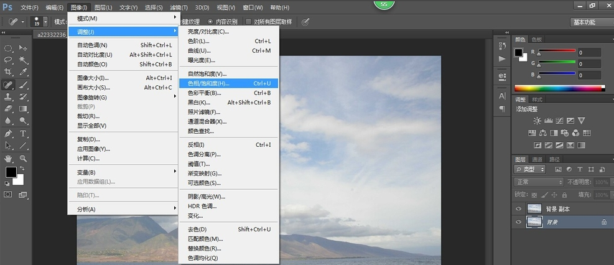Change the screen mode
Viewport: 614px width, 265px height.
[23, 194]
